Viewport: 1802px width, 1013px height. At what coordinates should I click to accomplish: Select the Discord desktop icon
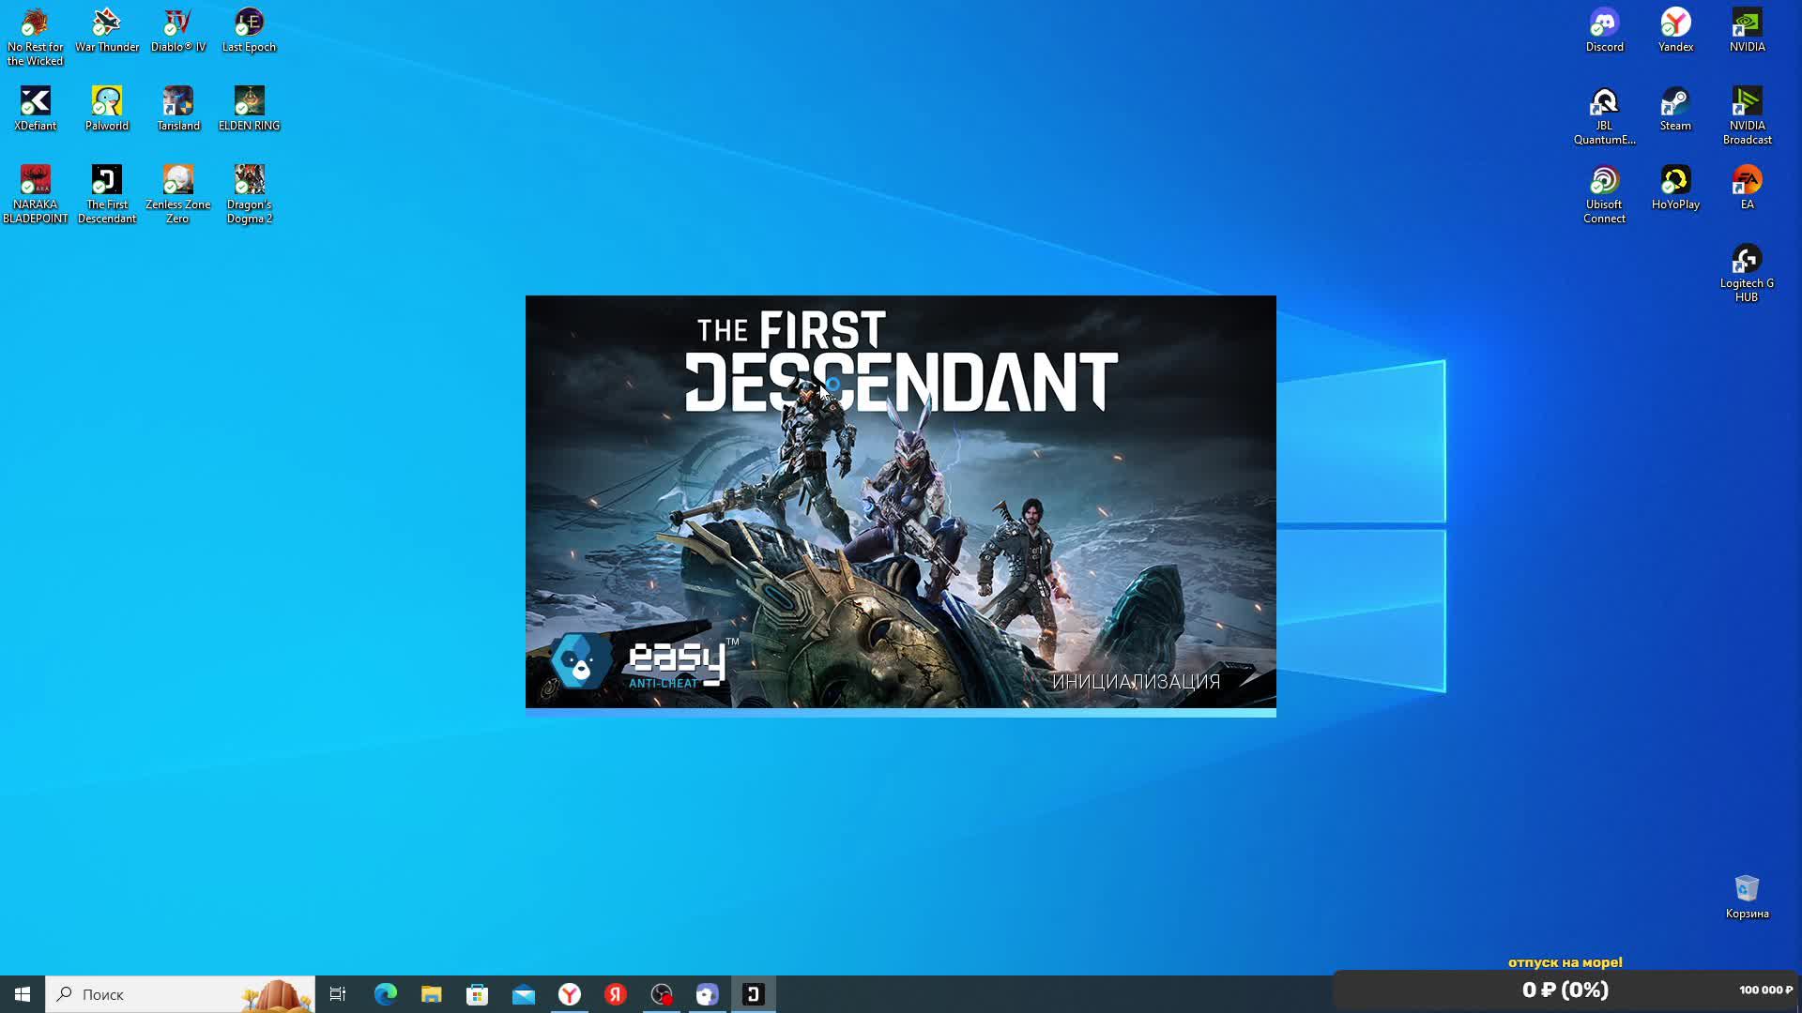1604,23
